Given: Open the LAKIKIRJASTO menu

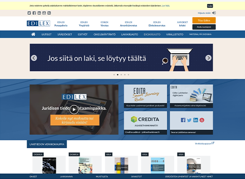Looking at the screenshot, I should coord(130,34).
